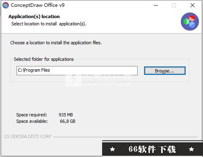Click the ConceptDraw icon in title bar

[x=6, y=5]
